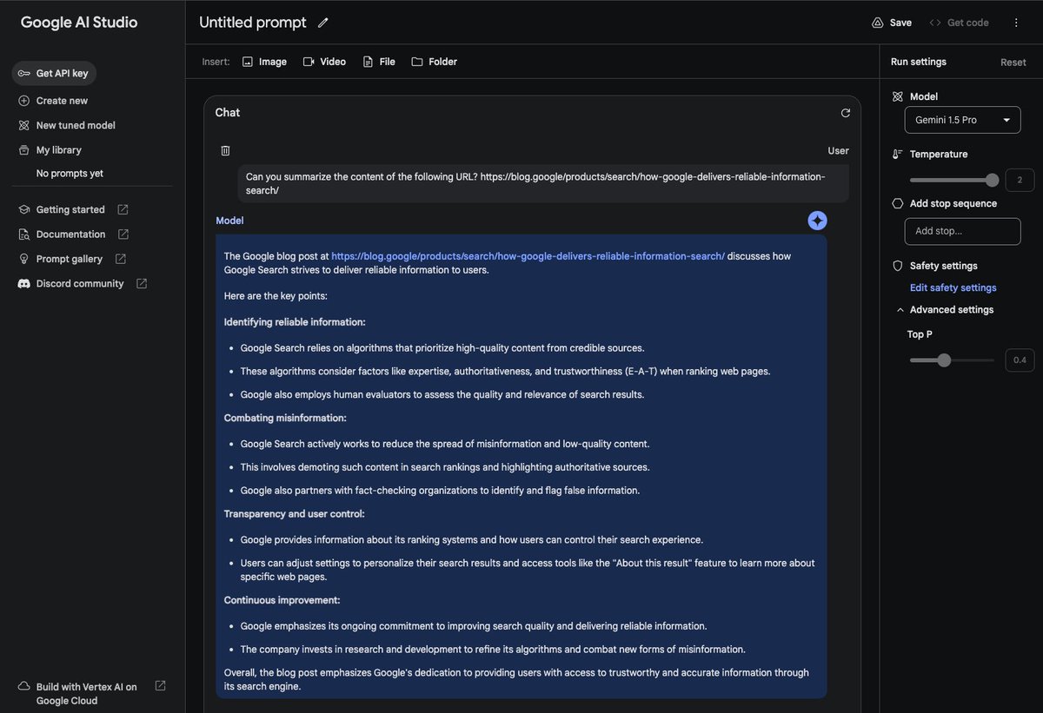Click the document icon beside Documentation
1043x713 pixels.
(24, 234)
